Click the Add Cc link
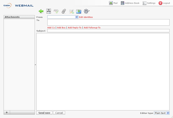 51,28
